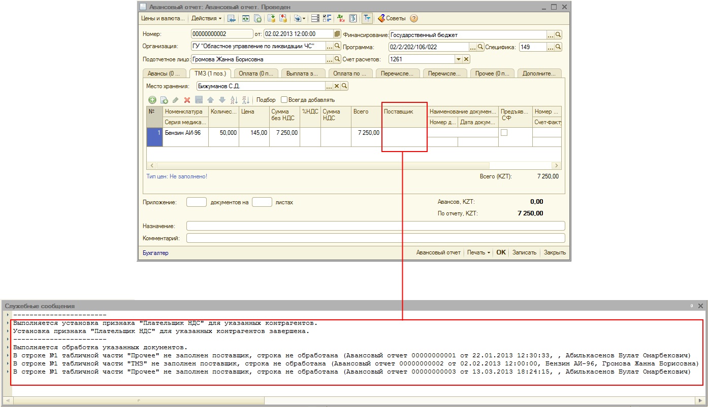Click the red delete row icon

(187, 100)
